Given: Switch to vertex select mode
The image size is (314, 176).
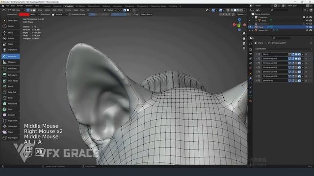Looking at the screenshot, I should pos(28,10).
